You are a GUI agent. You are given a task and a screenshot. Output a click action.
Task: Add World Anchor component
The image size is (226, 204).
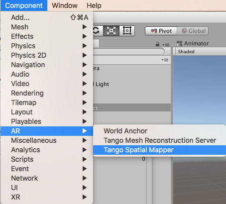click(x=159, y=131)
